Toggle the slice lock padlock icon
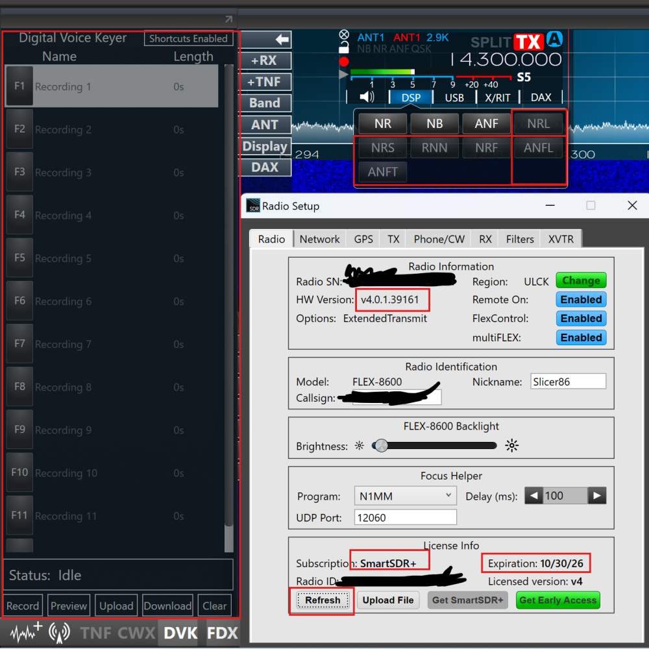 pyautogui.click(x=343, y=49)
